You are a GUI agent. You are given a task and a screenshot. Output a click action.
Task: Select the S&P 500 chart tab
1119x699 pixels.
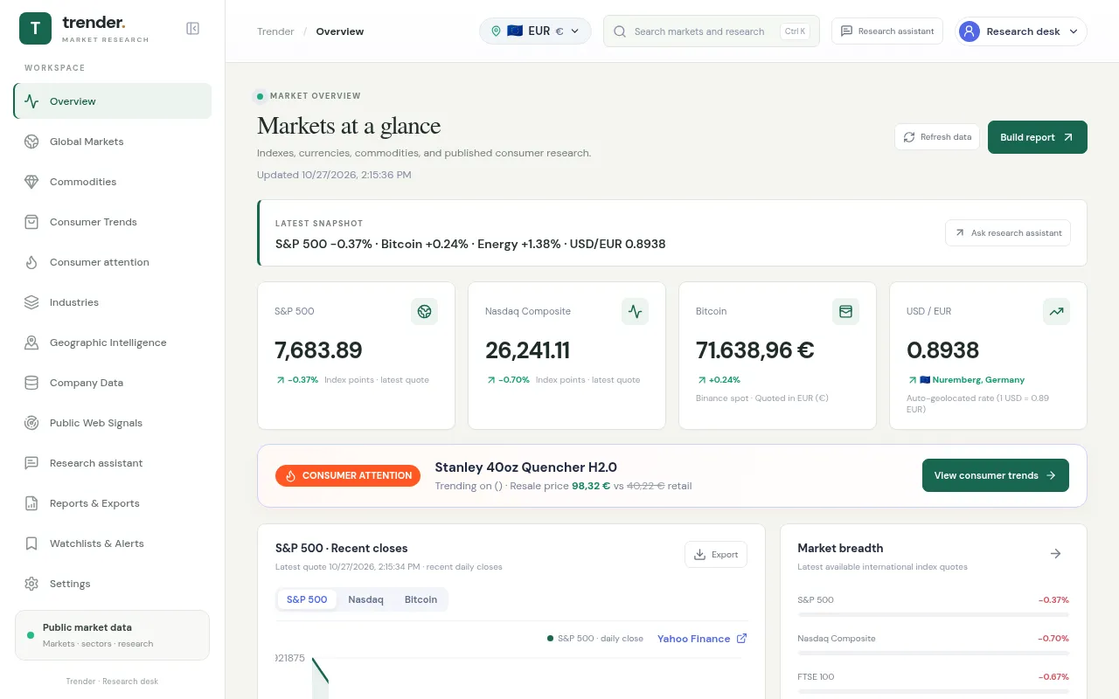point(307,599)
